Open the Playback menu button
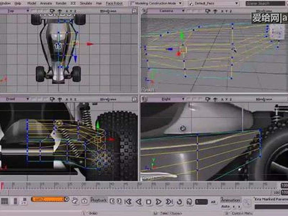The image size is (288, 216). point(99,201)
